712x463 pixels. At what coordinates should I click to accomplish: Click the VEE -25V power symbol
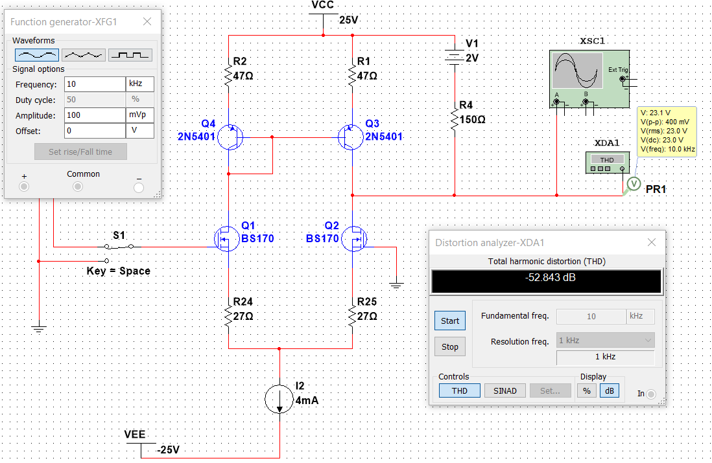tap(141, 444)
